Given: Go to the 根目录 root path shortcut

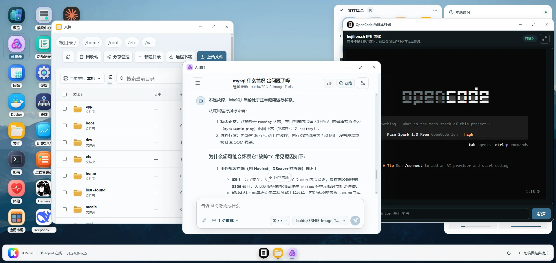Looking at the screenshot, I should (x=67, y=42).
